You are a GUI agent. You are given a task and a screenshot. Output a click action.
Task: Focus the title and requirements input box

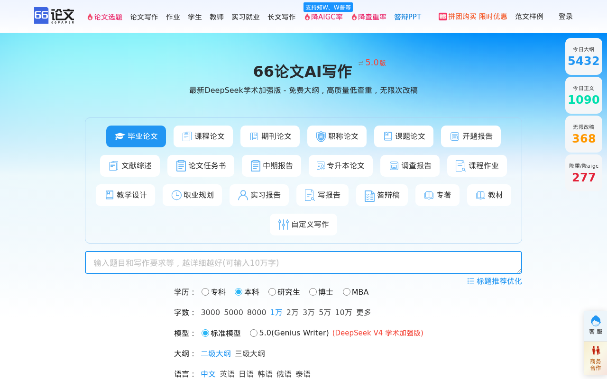[303, 262]
